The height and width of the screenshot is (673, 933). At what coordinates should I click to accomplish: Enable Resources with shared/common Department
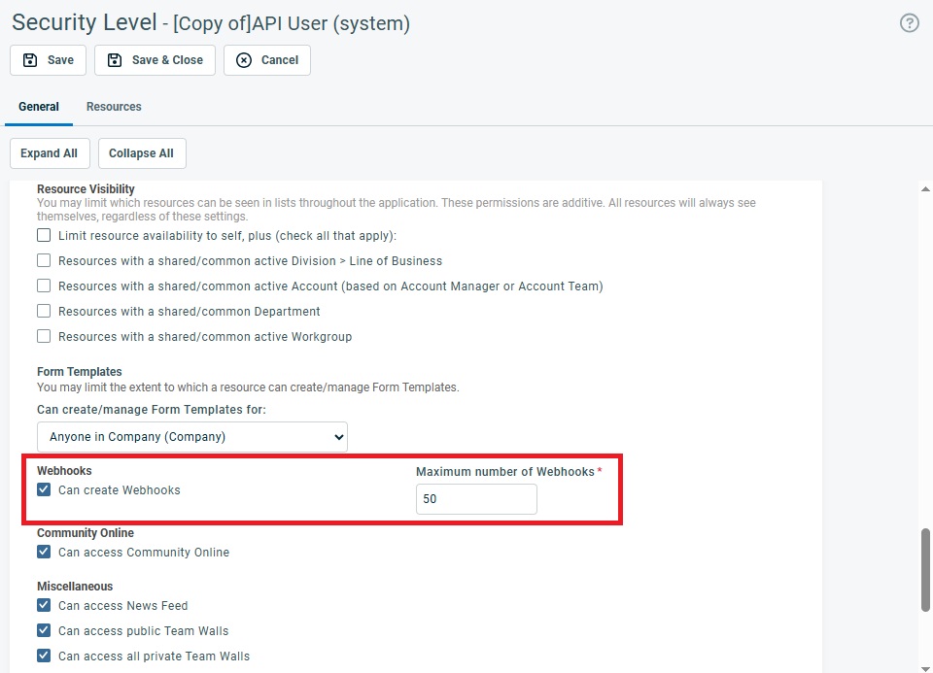point(44,312)
